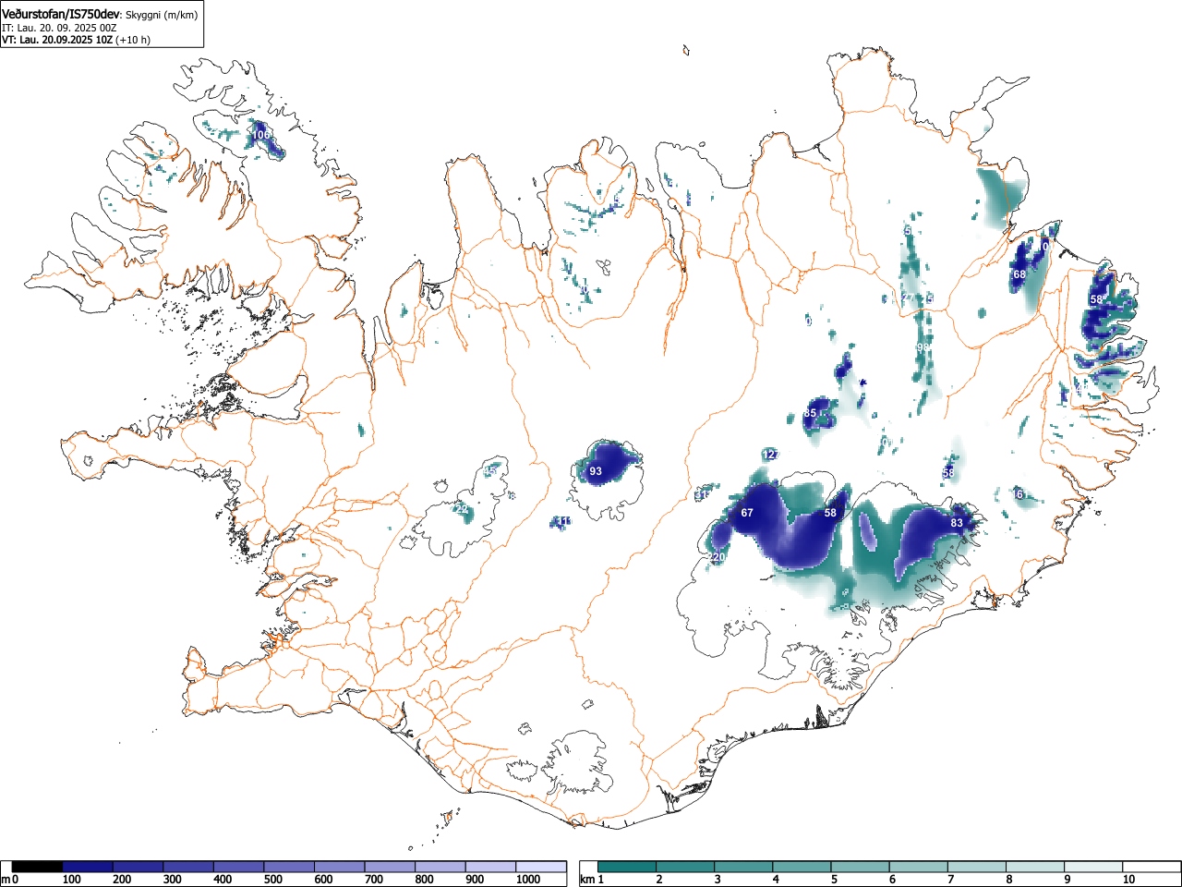Screen dimensions: 1182x887
Task: Pick the 4–5 km legend swatch
Action: pos(802,867)
